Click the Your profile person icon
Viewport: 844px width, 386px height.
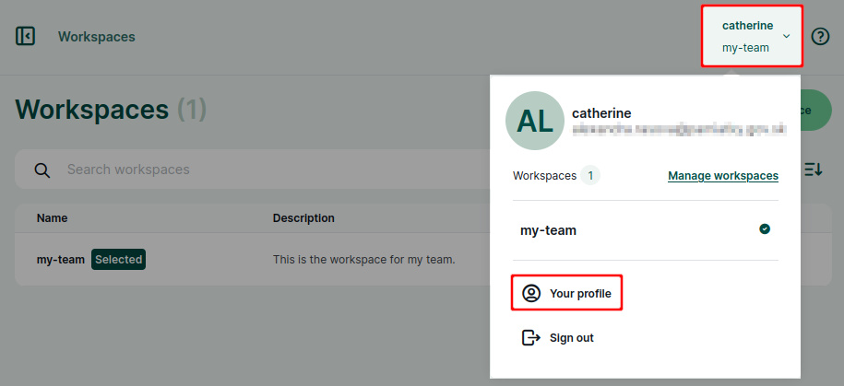pyautogui.click(x=531, y=293)
